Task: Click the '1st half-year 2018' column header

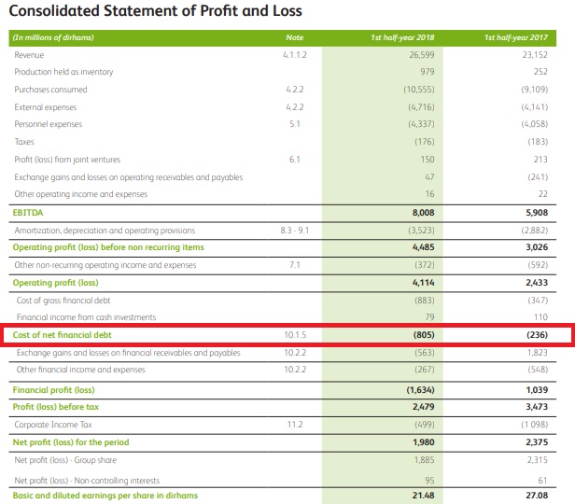Action: point(410,37)
